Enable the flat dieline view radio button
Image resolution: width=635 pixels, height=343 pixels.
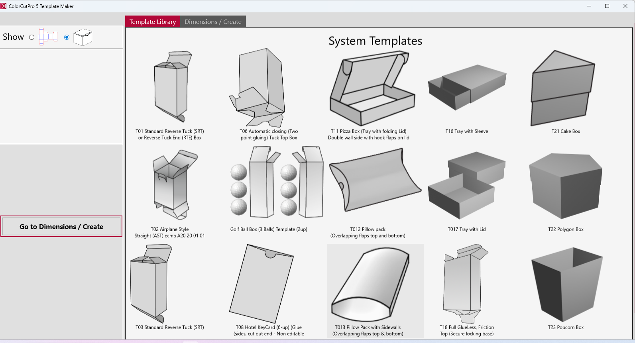[x=32, y=37]
